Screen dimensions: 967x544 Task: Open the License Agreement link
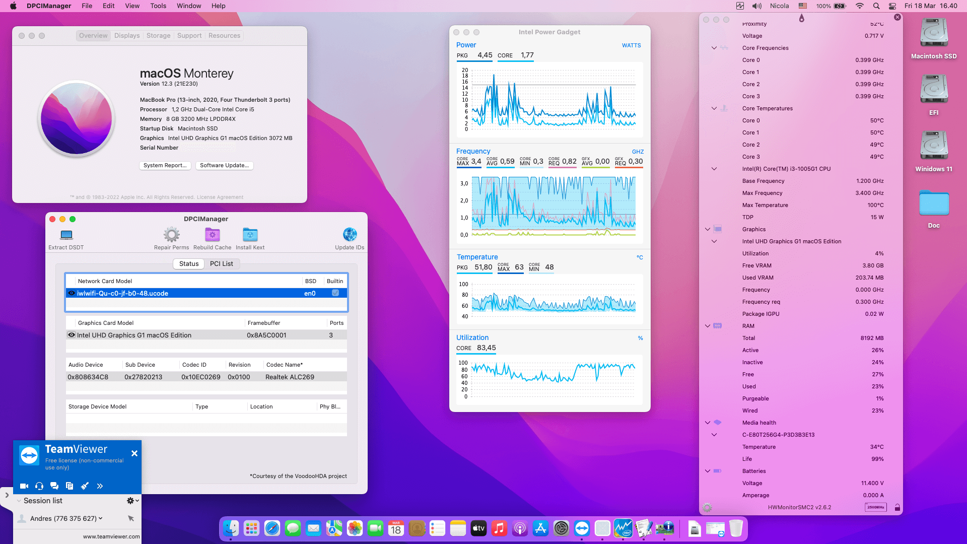click(x=220, y=197)
